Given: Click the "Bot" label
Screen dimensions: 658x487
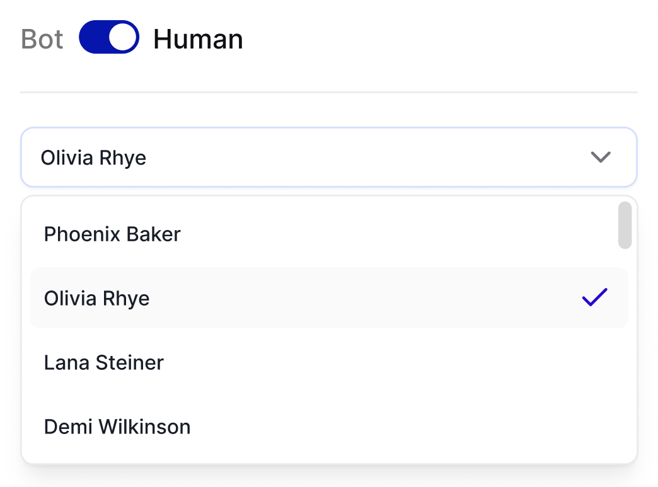Looking at the screenshot, I should pyautogui.click(x=42, y=39).
